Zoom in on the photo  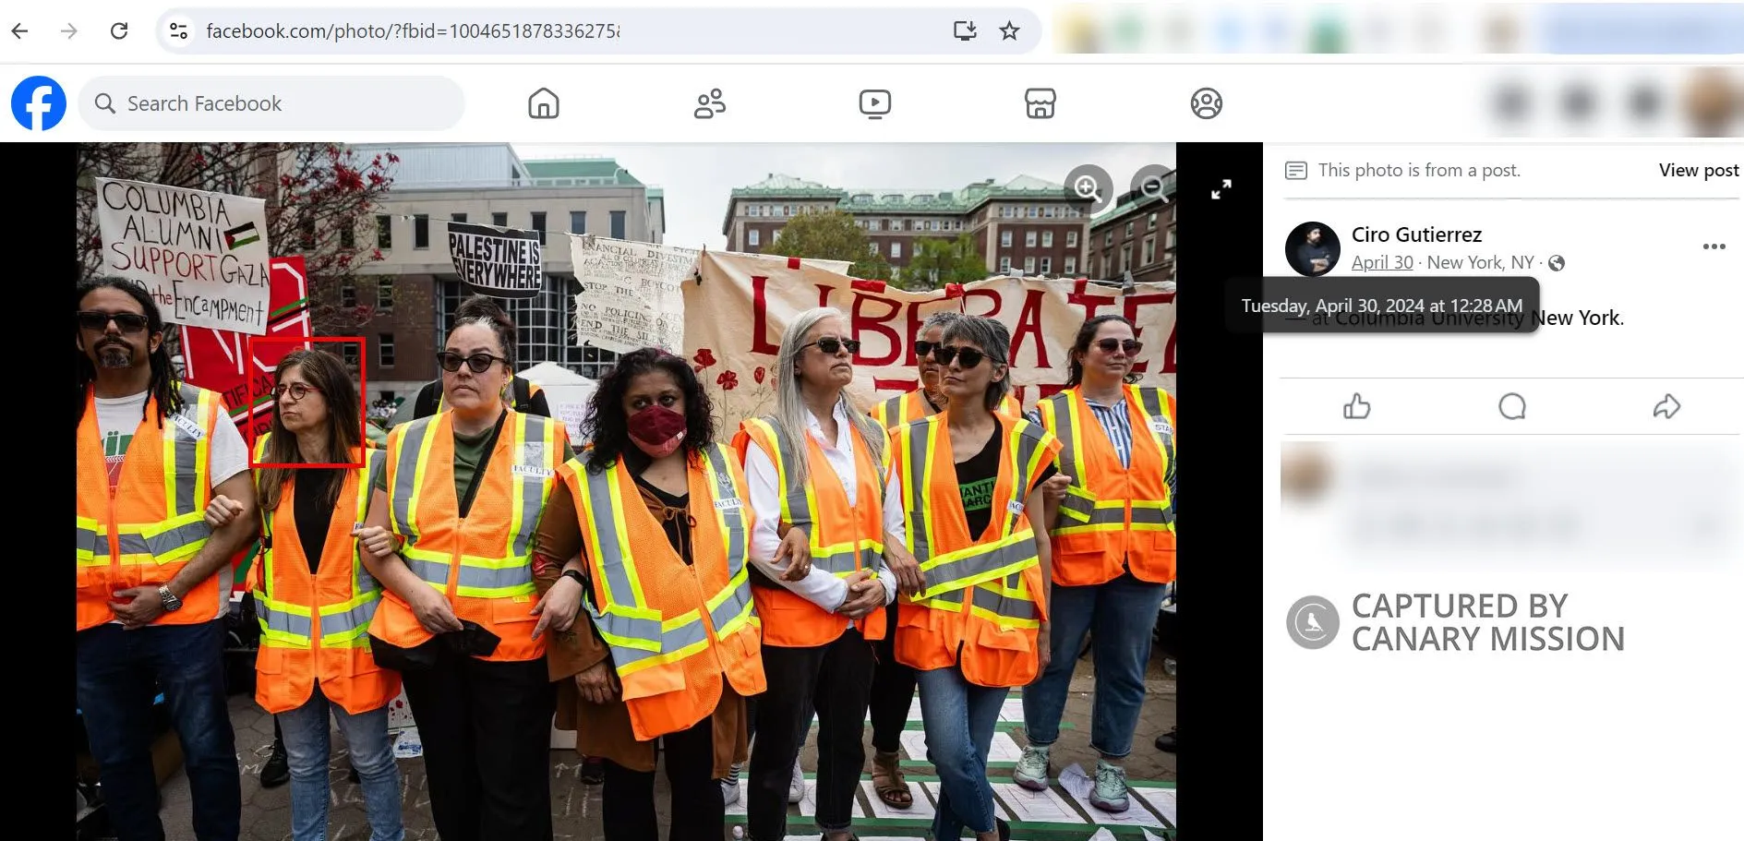tap(1088, 188)
